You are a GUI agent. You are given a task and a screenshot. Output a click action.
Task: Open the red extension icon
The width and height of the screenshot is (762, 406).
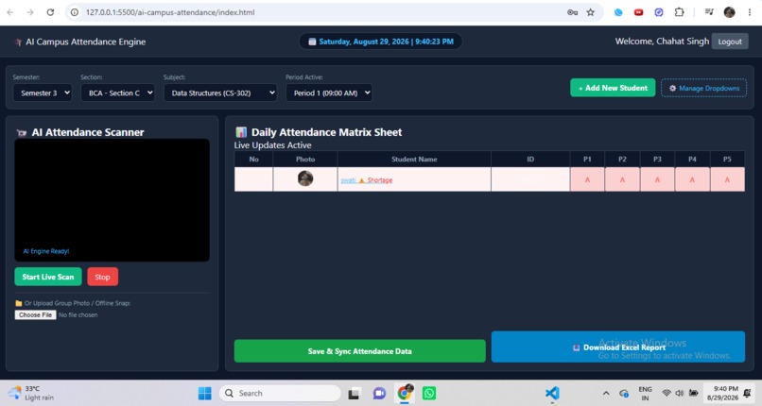pos(638,12)
